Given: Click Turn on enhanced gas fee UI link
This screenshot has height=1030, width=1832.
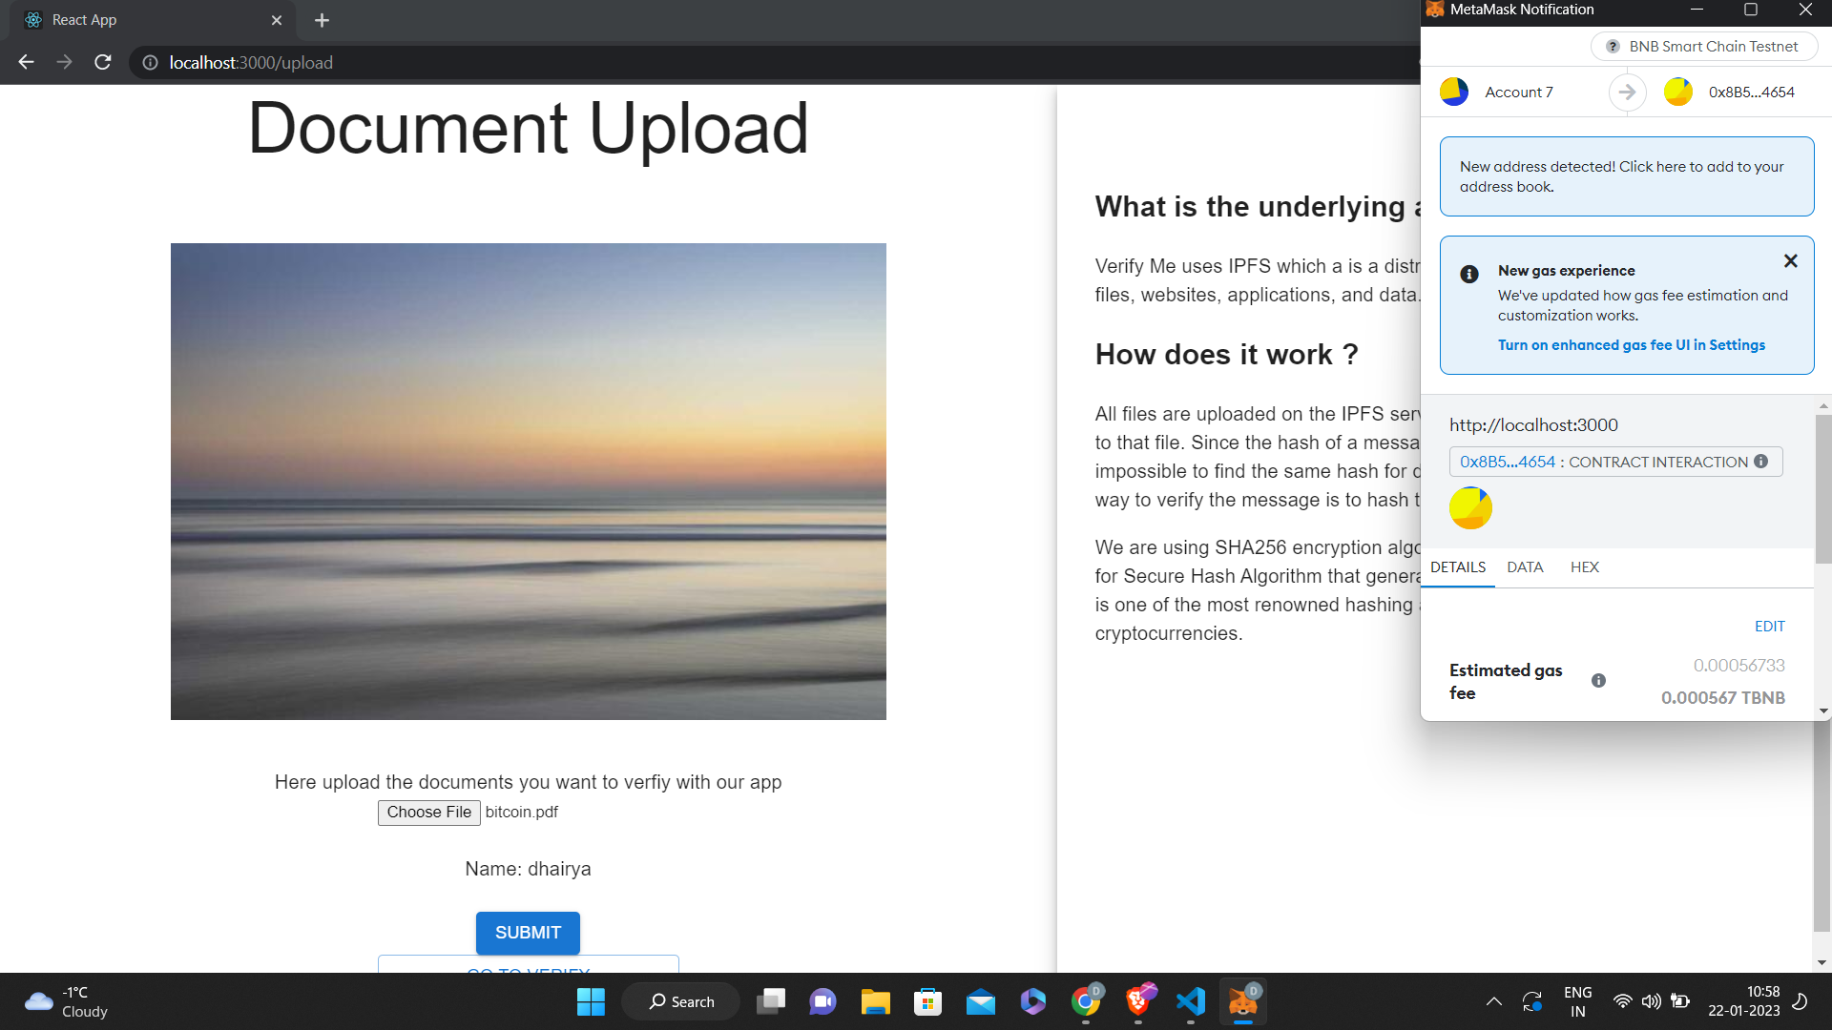Looking at the screenshot, I should click(1631, 345).
